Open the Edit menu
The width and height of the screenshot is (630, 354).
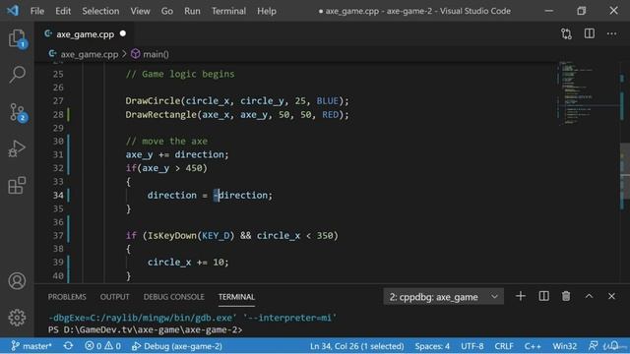tap(63, 11)
